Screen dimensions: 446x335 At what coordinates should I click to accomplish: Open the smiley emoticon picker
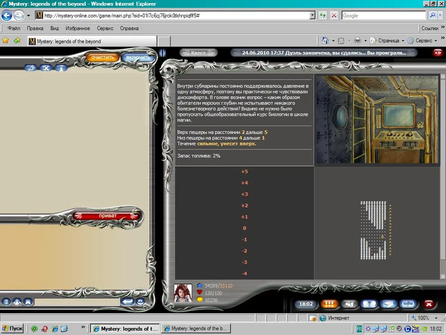point(140,302)
